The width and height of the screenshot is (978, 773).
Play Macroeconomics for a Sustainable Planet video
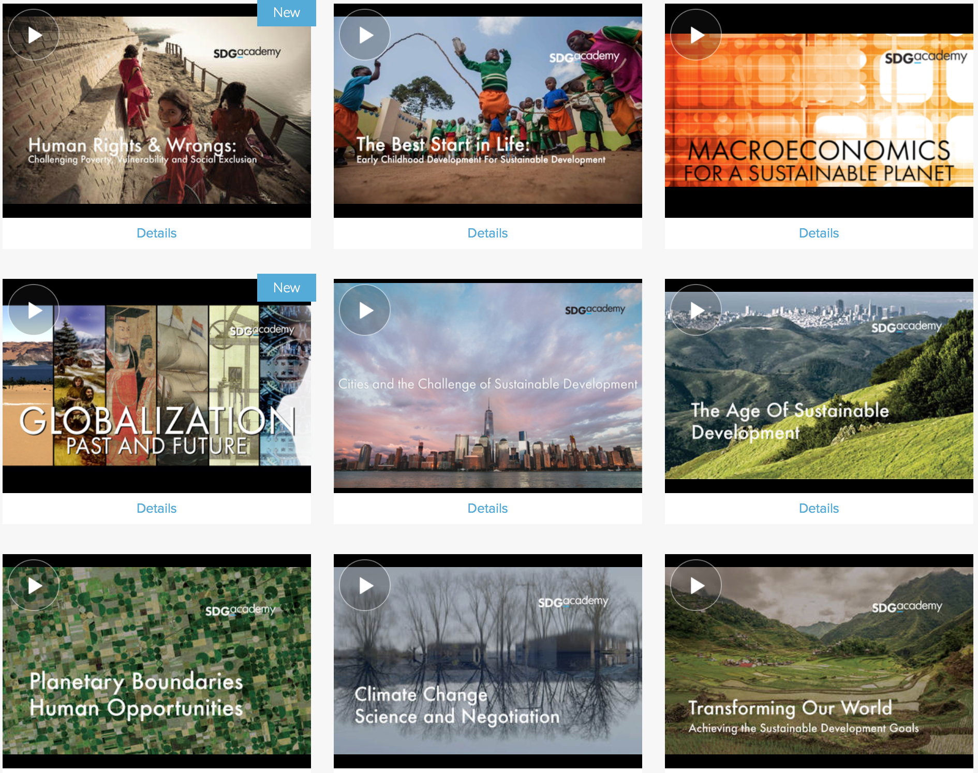coord(696,35)
